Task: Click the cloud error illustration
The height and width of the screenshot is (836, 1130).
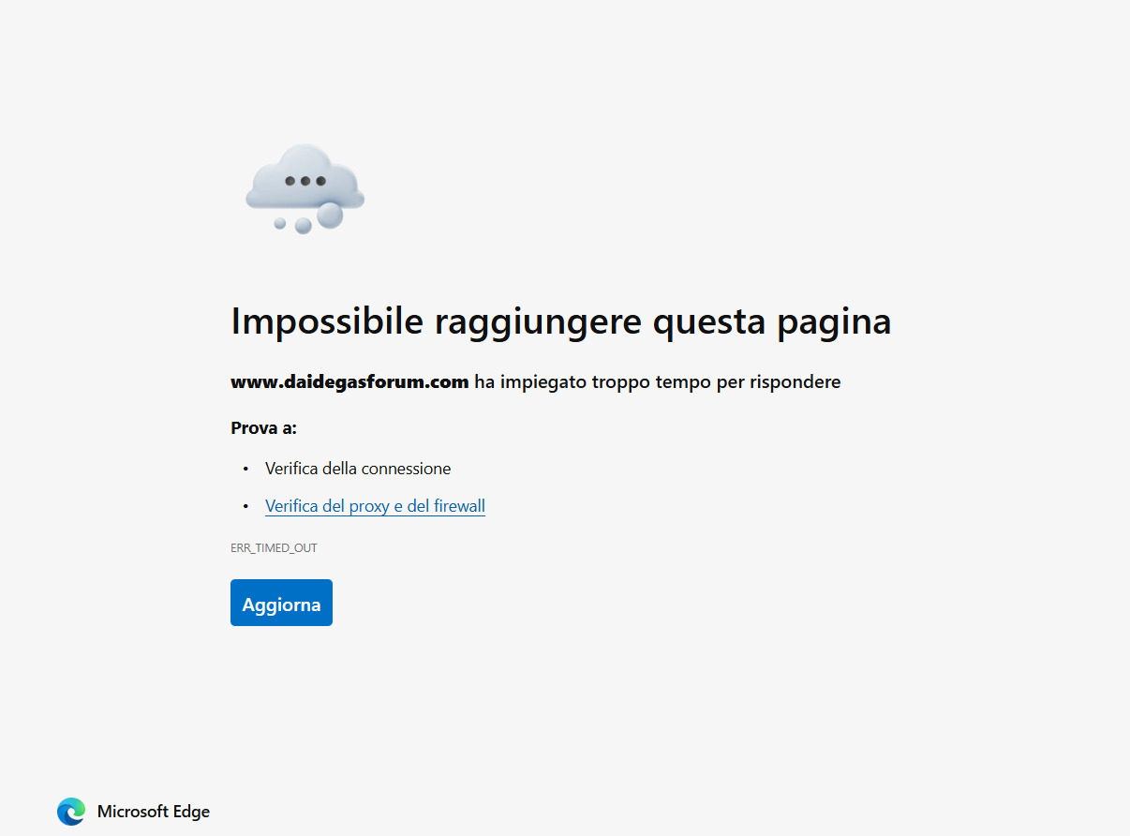Action: click(x=305, y=188)
